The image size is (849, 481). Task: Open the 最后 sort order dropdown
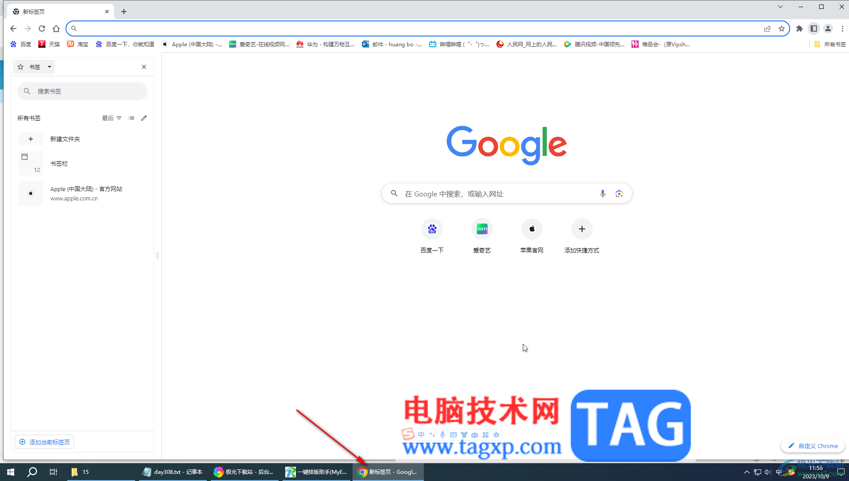pyautogui.click(x=112, y=118)
